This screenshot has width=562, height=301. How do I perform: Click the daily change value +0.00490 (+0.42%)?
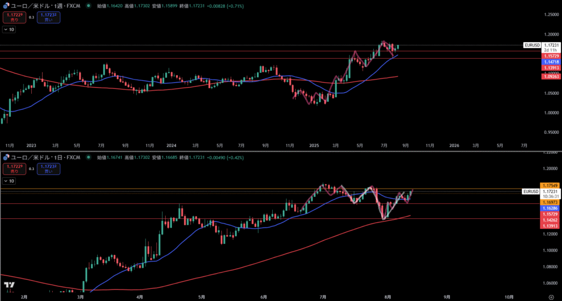[226, 157]
